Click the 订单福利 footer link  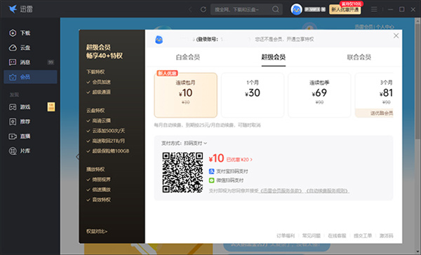(x=286, y=235)
